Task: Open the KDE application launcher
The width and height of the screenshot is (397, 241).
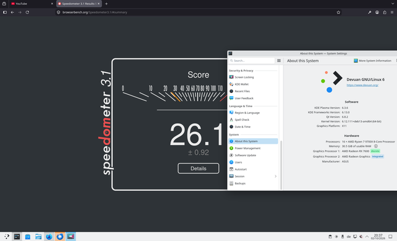Action: pos(7,237)
